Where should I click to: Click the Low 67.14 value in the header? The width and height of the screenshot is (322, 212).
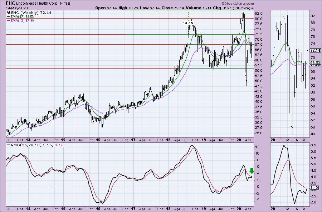[x=150, y=8]
